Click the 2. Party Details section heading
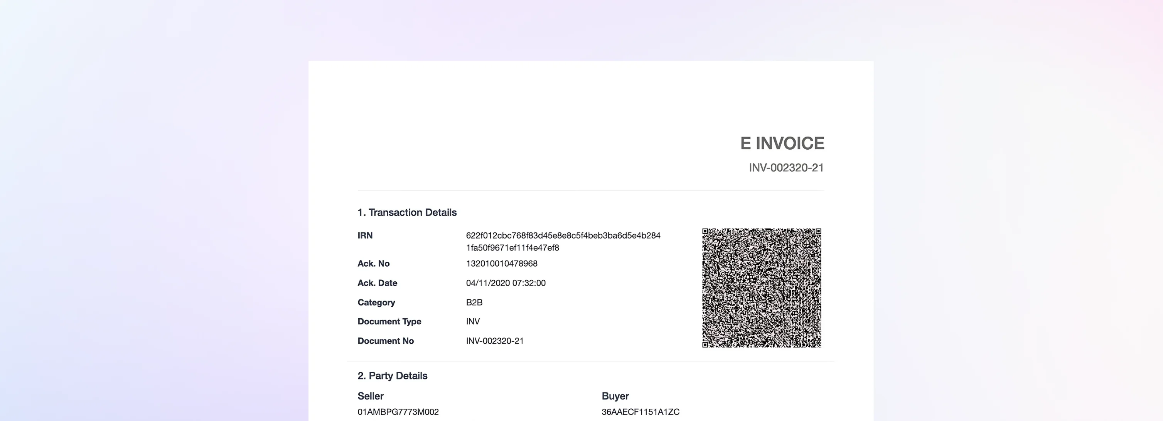1163x421 pixels. pyautogui.click(x=392, y=376)
